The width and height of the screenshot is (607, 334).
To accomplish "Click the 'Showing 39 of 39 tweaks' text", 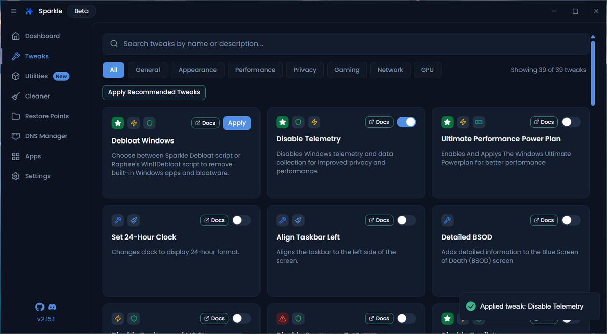I will [x=548, y=70].
